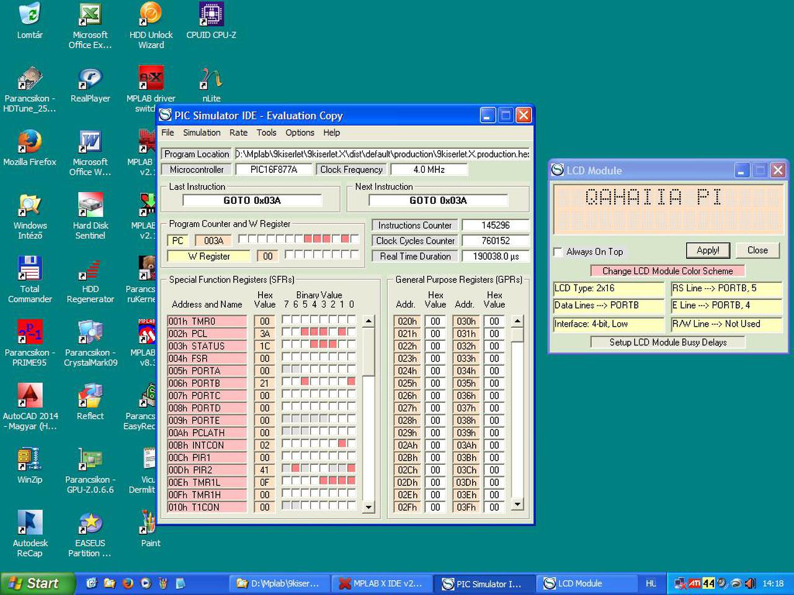Open the Mozilla Firefox desktop icon
This screenshot has height=595, width=794.
click(x=30, y=148)
